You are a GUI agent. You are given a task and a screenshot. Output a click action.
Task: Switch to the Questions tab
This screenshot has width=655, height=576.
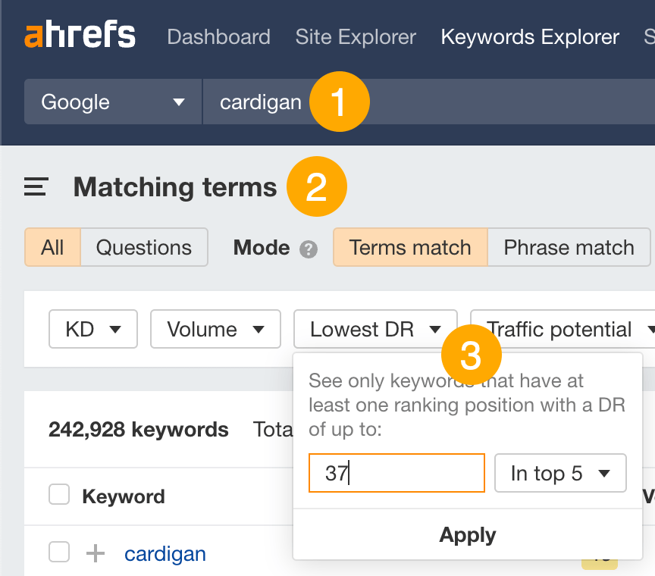pos(144,247)
